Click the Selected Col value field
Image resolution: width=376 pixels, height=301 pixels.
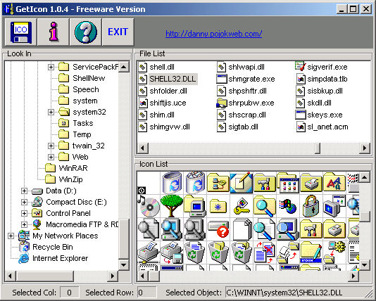pyautogui.click(x=69, y=293)
